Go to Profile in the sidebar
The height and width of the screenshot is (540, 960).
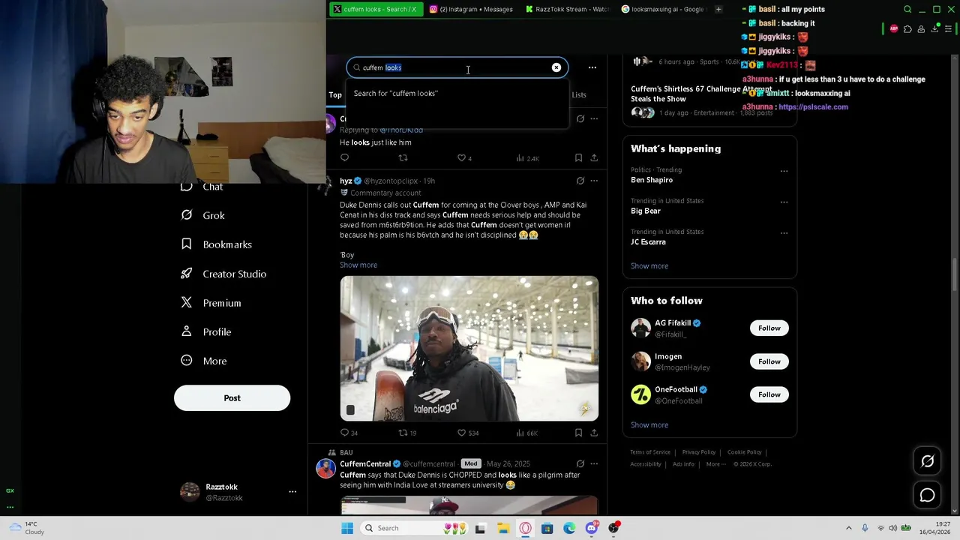[205, 331]
